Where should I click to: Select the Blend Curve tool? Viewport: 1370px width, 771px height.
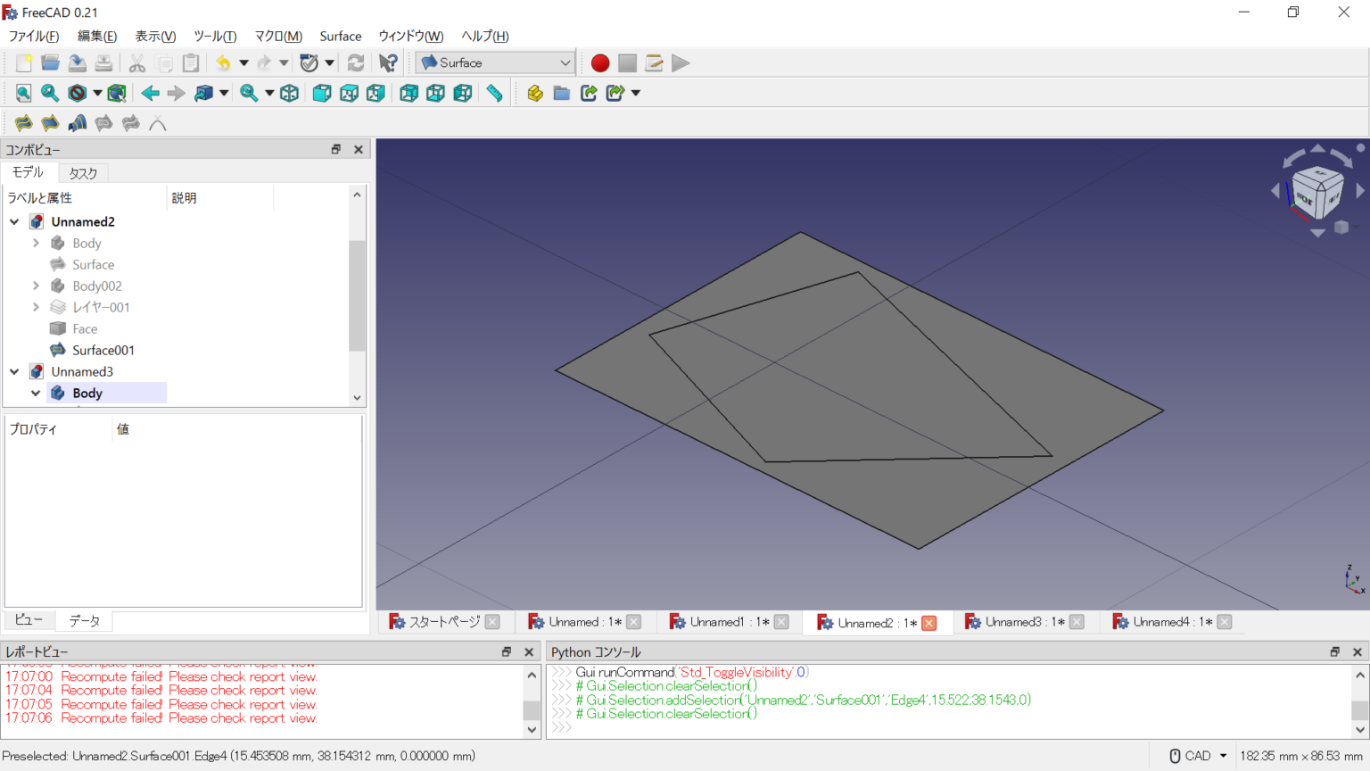[158, 123]
